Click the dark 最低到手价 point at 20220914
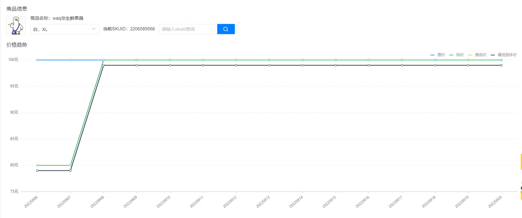Image resolution: width=522 pixels, height=218 pixels. [x=303, y=65]
